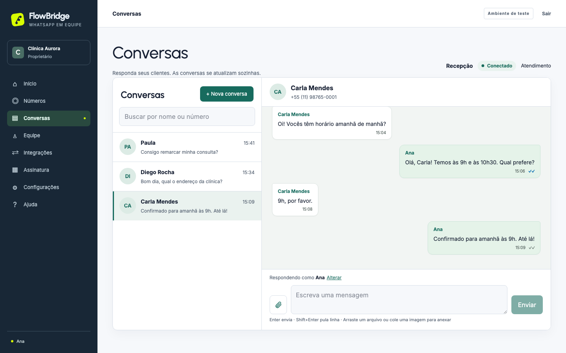The image size is (566, 353).
Task: Click the CA avatar in chat header
Action: point(278,92)
